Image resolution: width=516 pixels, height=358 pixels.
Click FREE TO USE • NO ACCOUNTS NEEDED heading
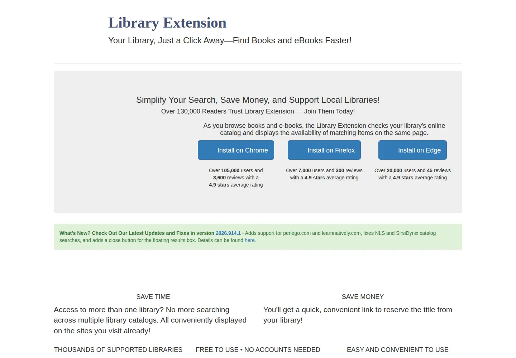tap(258, 350)
